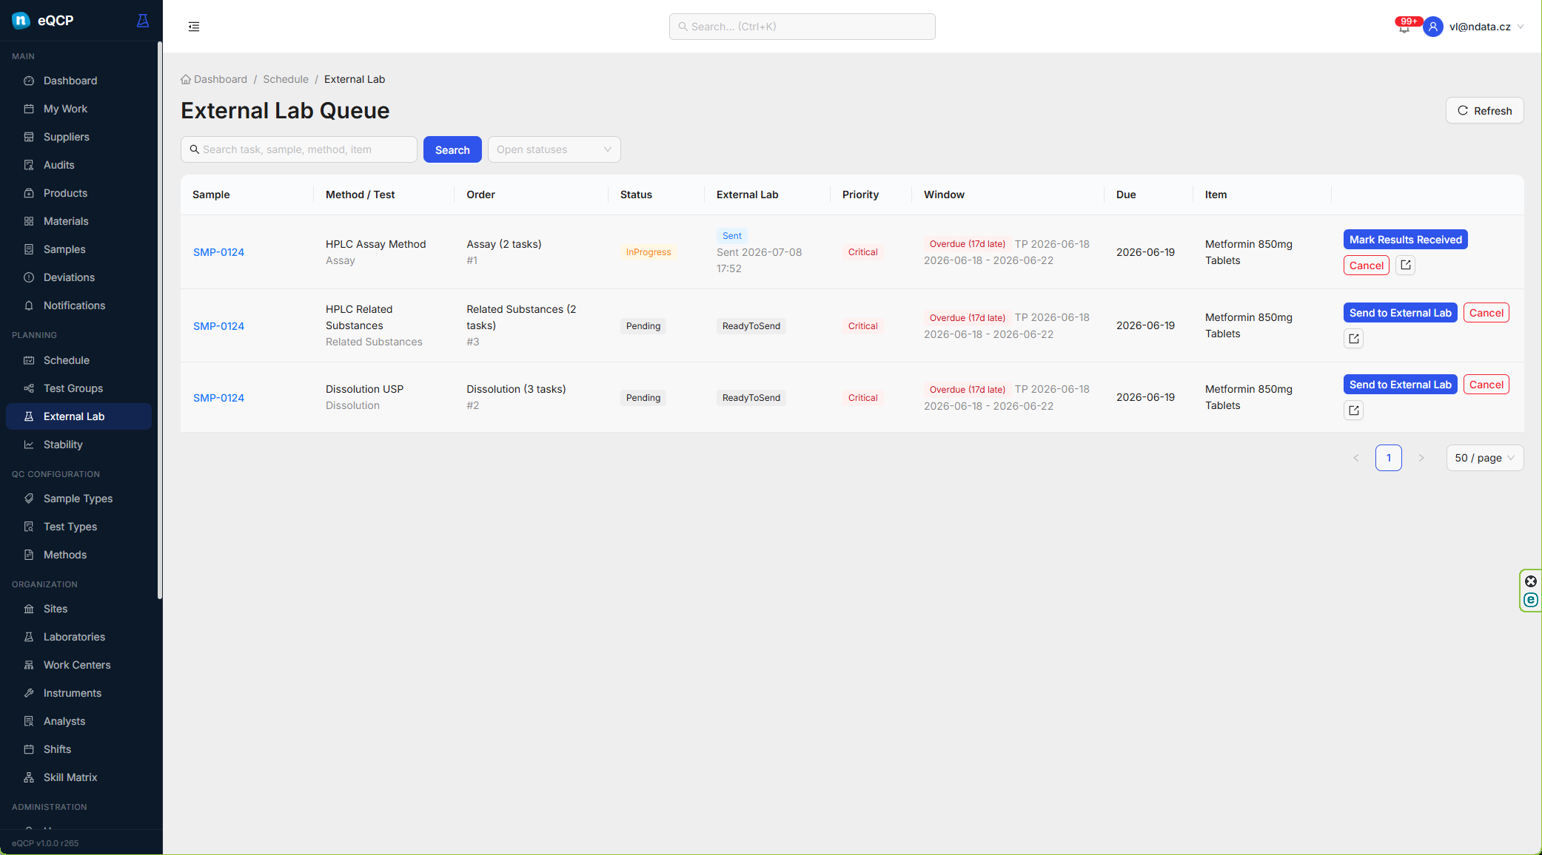Click the sidebar vertical scrollbar
This screenshot has width=1542, height=855.
point(159,321)
